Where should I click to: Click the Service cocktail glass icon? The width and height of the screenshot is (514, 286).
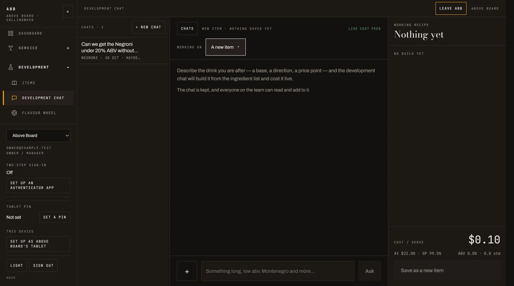(11, 48)
